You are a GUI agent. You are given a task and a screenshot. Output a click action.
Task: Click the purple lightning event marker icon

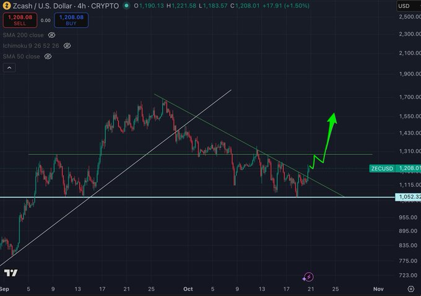pyautogui.click(x=308, y=277)
